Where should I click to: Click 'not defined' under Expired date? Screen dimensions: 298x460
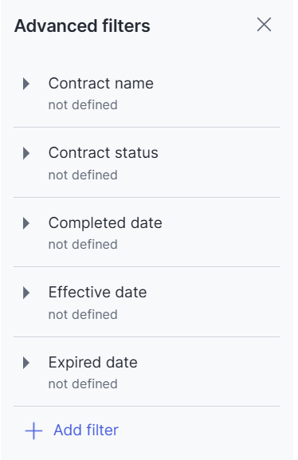(x=83, y=384)
